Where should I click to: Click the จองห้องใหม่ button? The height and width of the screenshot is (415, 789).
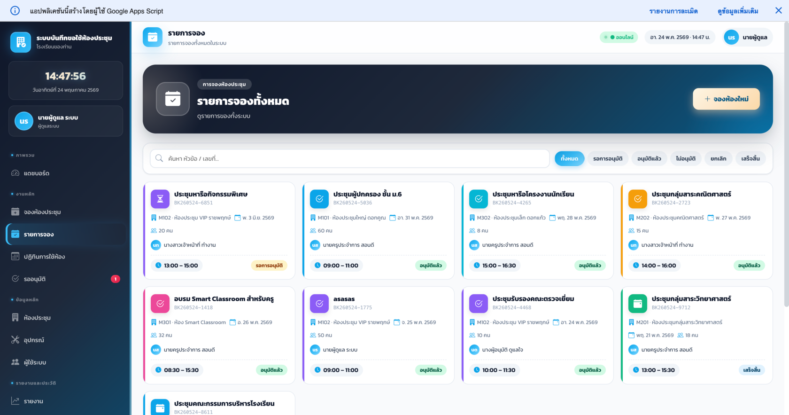726,99
